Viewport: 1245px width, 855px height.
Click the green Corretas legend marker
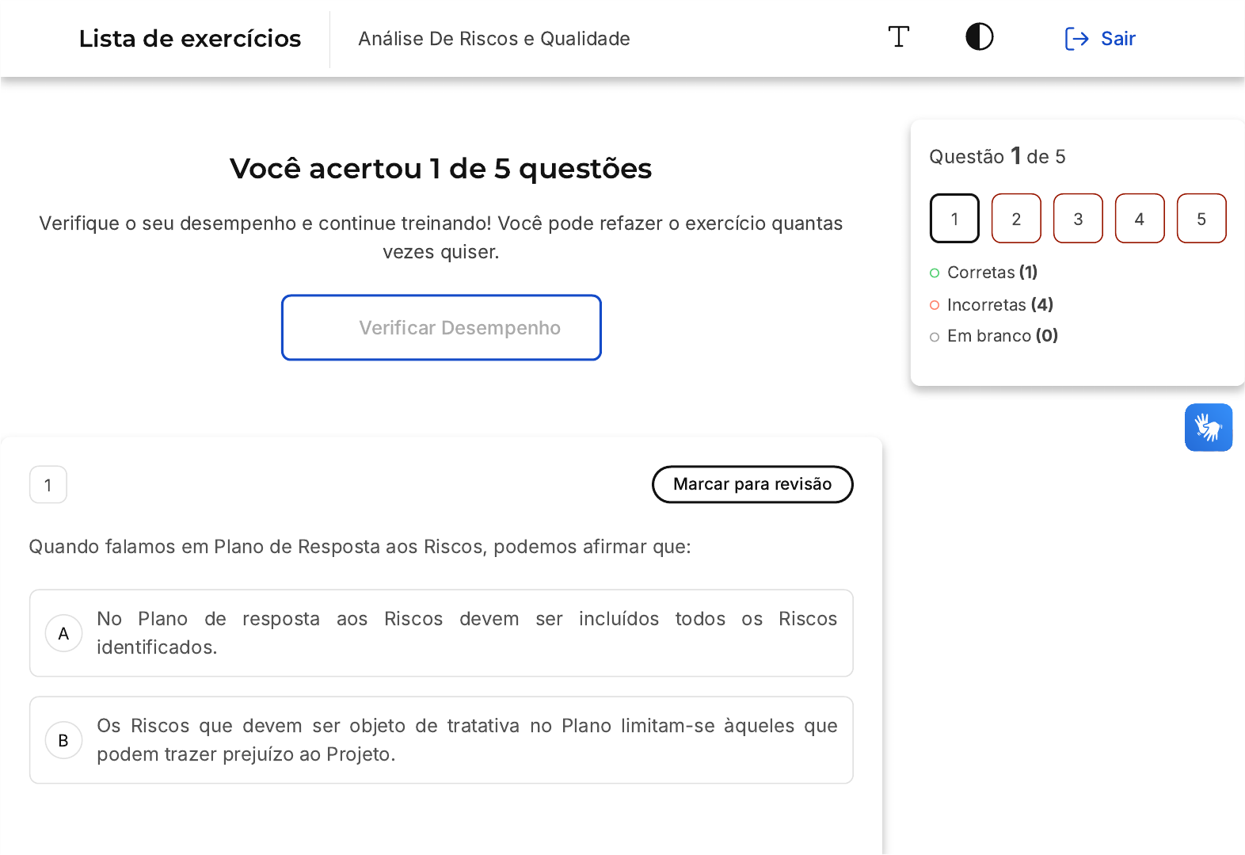pyautogui.click(x=935, y=273)
